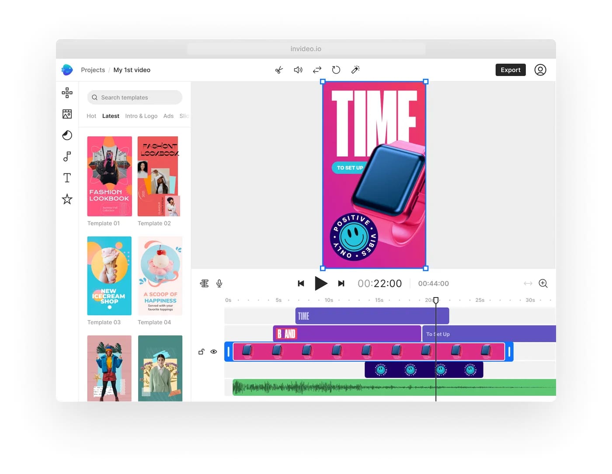This screenshot has width=612, height=474.
Task: Select the scissors cut tool
Action: (x=279, y=70)
